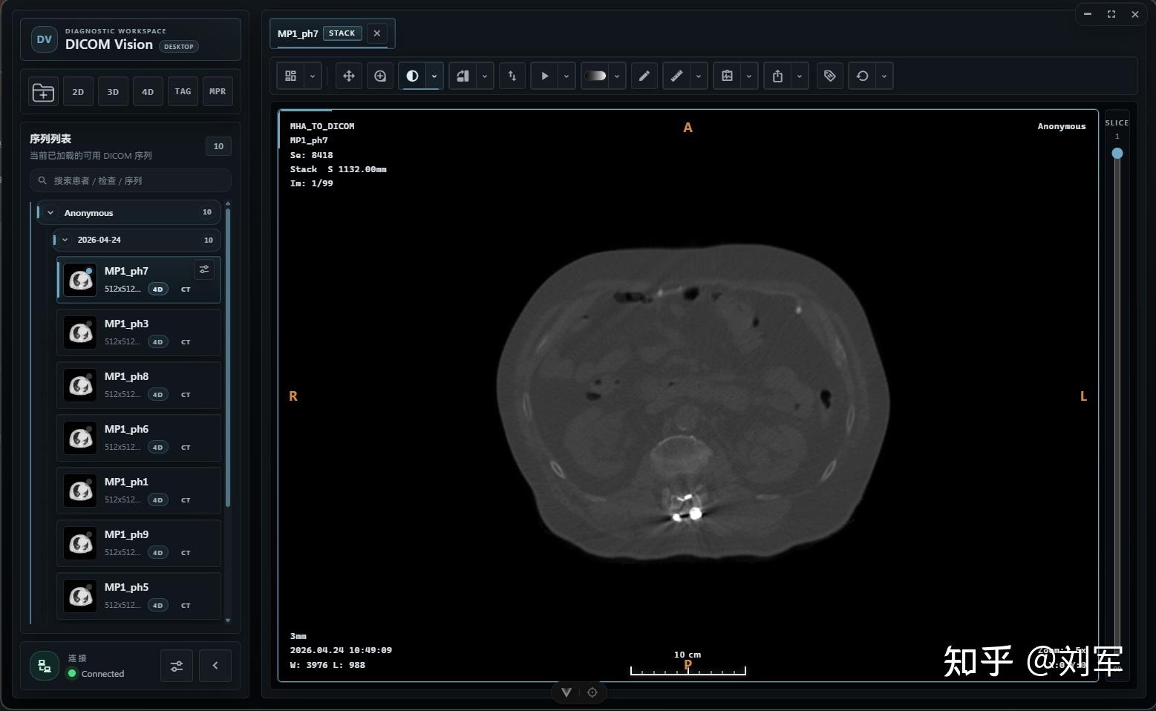
Task: Select the pencil annotation tool
Action: 644,76
